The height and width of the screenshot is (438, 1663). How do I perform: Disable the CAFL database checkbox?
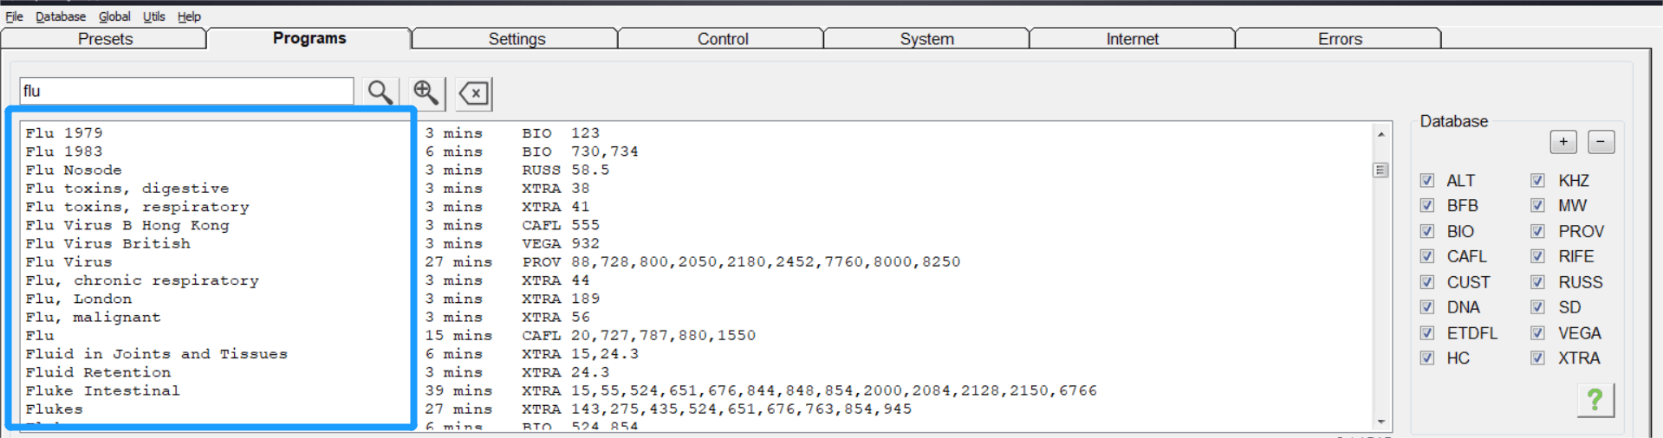1427,256
